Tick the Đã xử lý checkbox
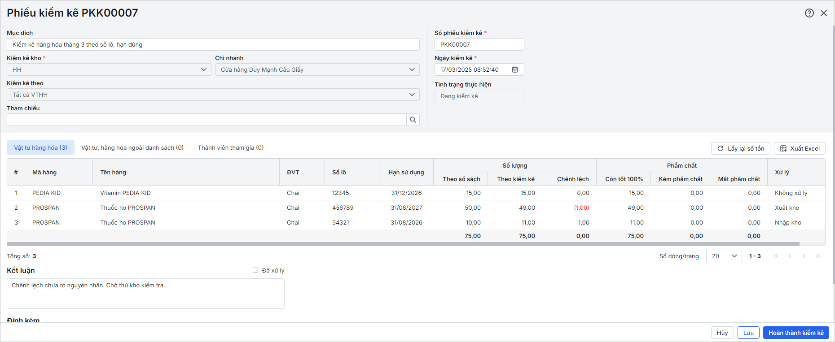The height and width of the screenshot is (342, 835). pyautogui.click(x=255, y=270)
